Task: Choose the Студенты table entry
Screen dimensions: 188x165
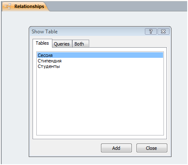Action: tap(49, 66)
